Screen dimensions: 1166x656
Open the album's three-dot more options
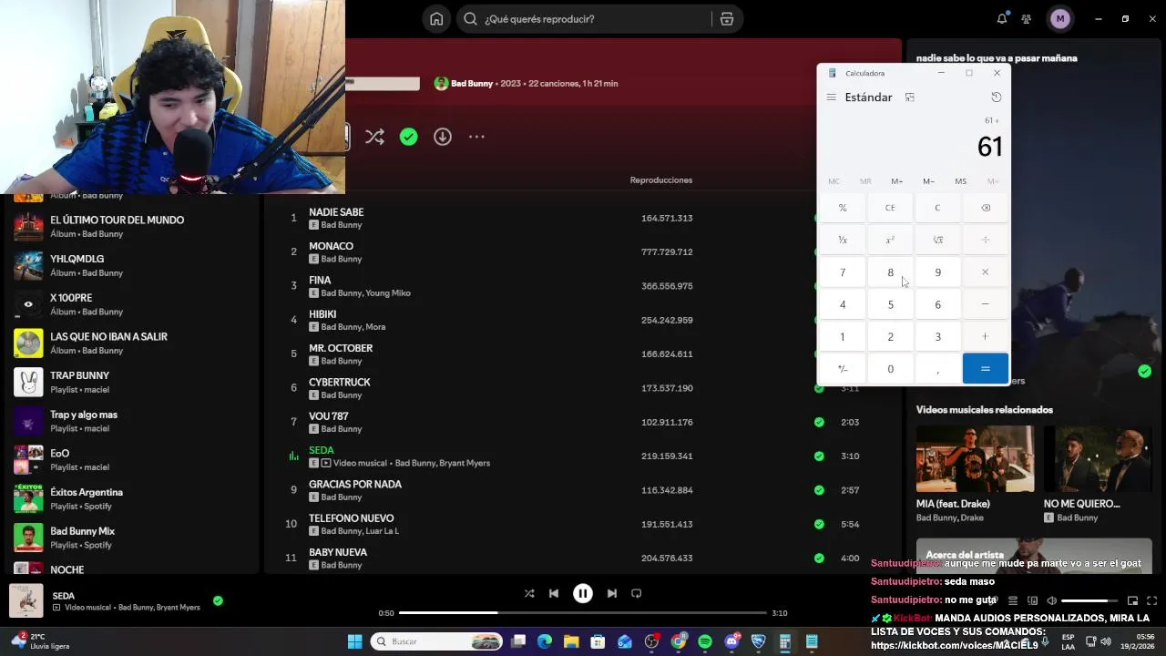[x=476, y=137]
